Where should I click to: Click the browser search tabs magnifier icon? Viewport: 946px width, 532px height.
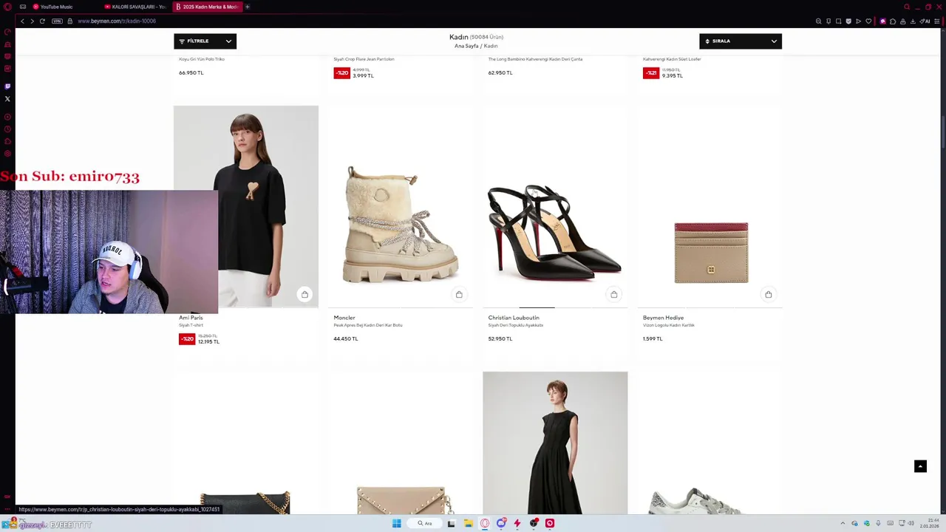[x=907, y=7]
